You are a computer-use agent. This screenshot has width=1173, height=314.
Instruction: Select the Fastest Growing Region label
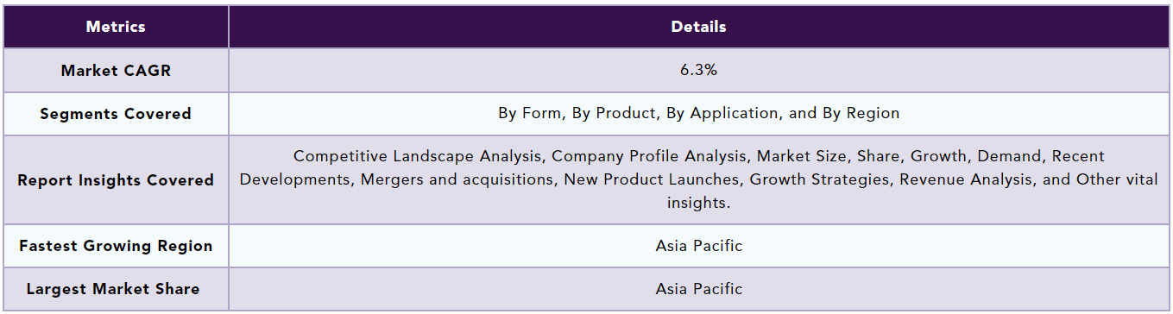tap(116, 246)
